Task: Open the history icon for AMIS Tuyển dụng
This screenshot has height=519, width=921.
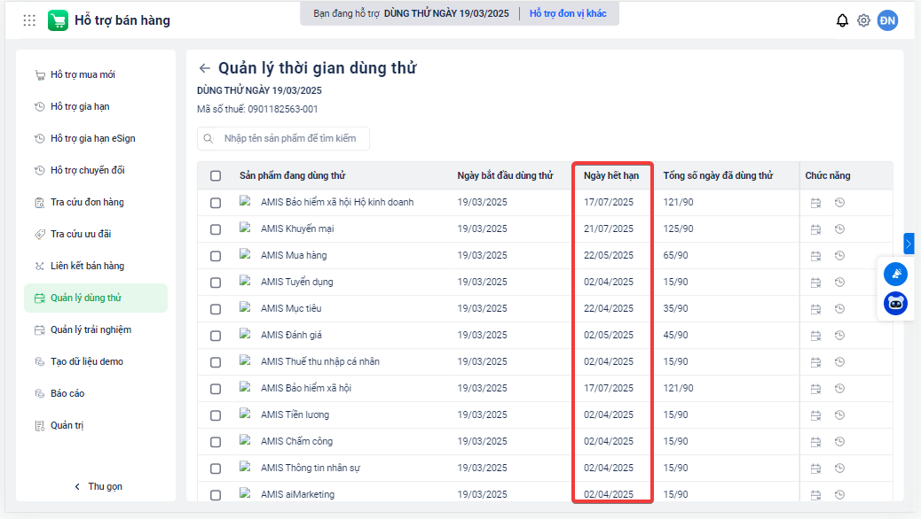Action: click(840, 282)
